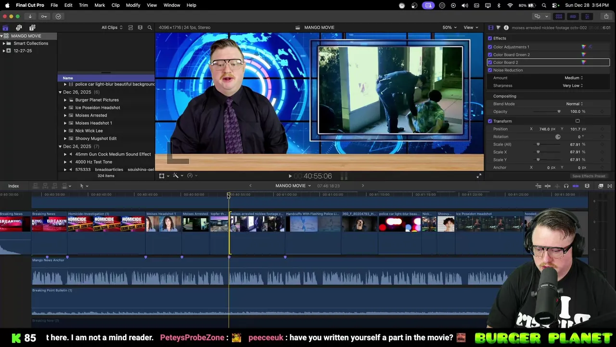Enter viewer full screen arrows icon
Screen dimensions: 616x347
[479, 176]
